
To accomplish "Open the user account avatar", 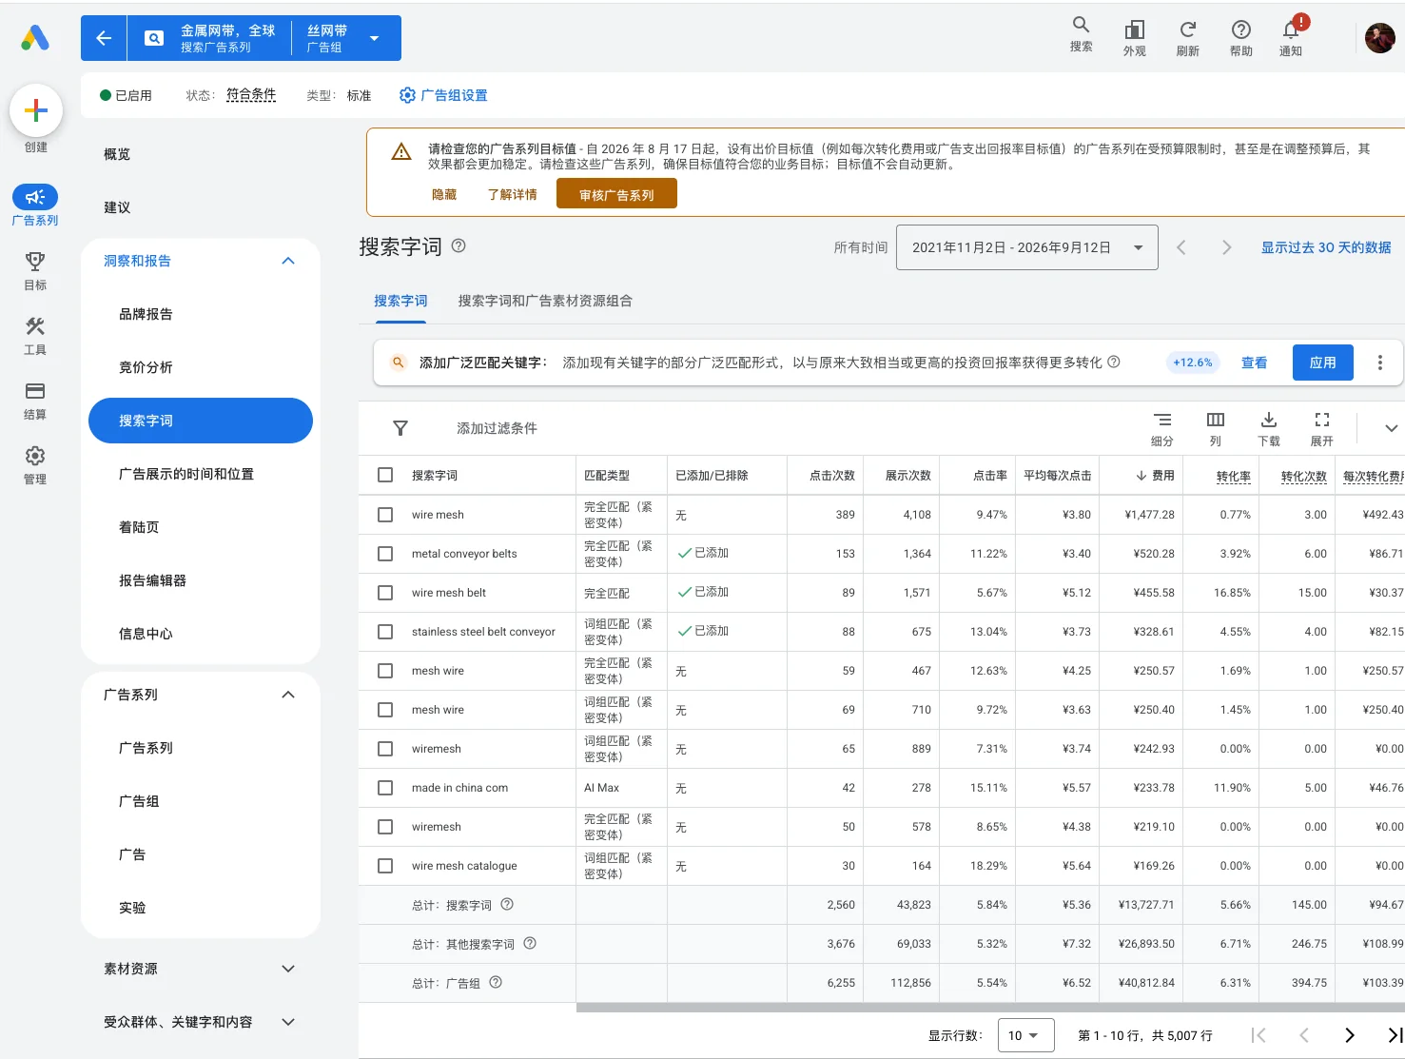I will 1379,38.
